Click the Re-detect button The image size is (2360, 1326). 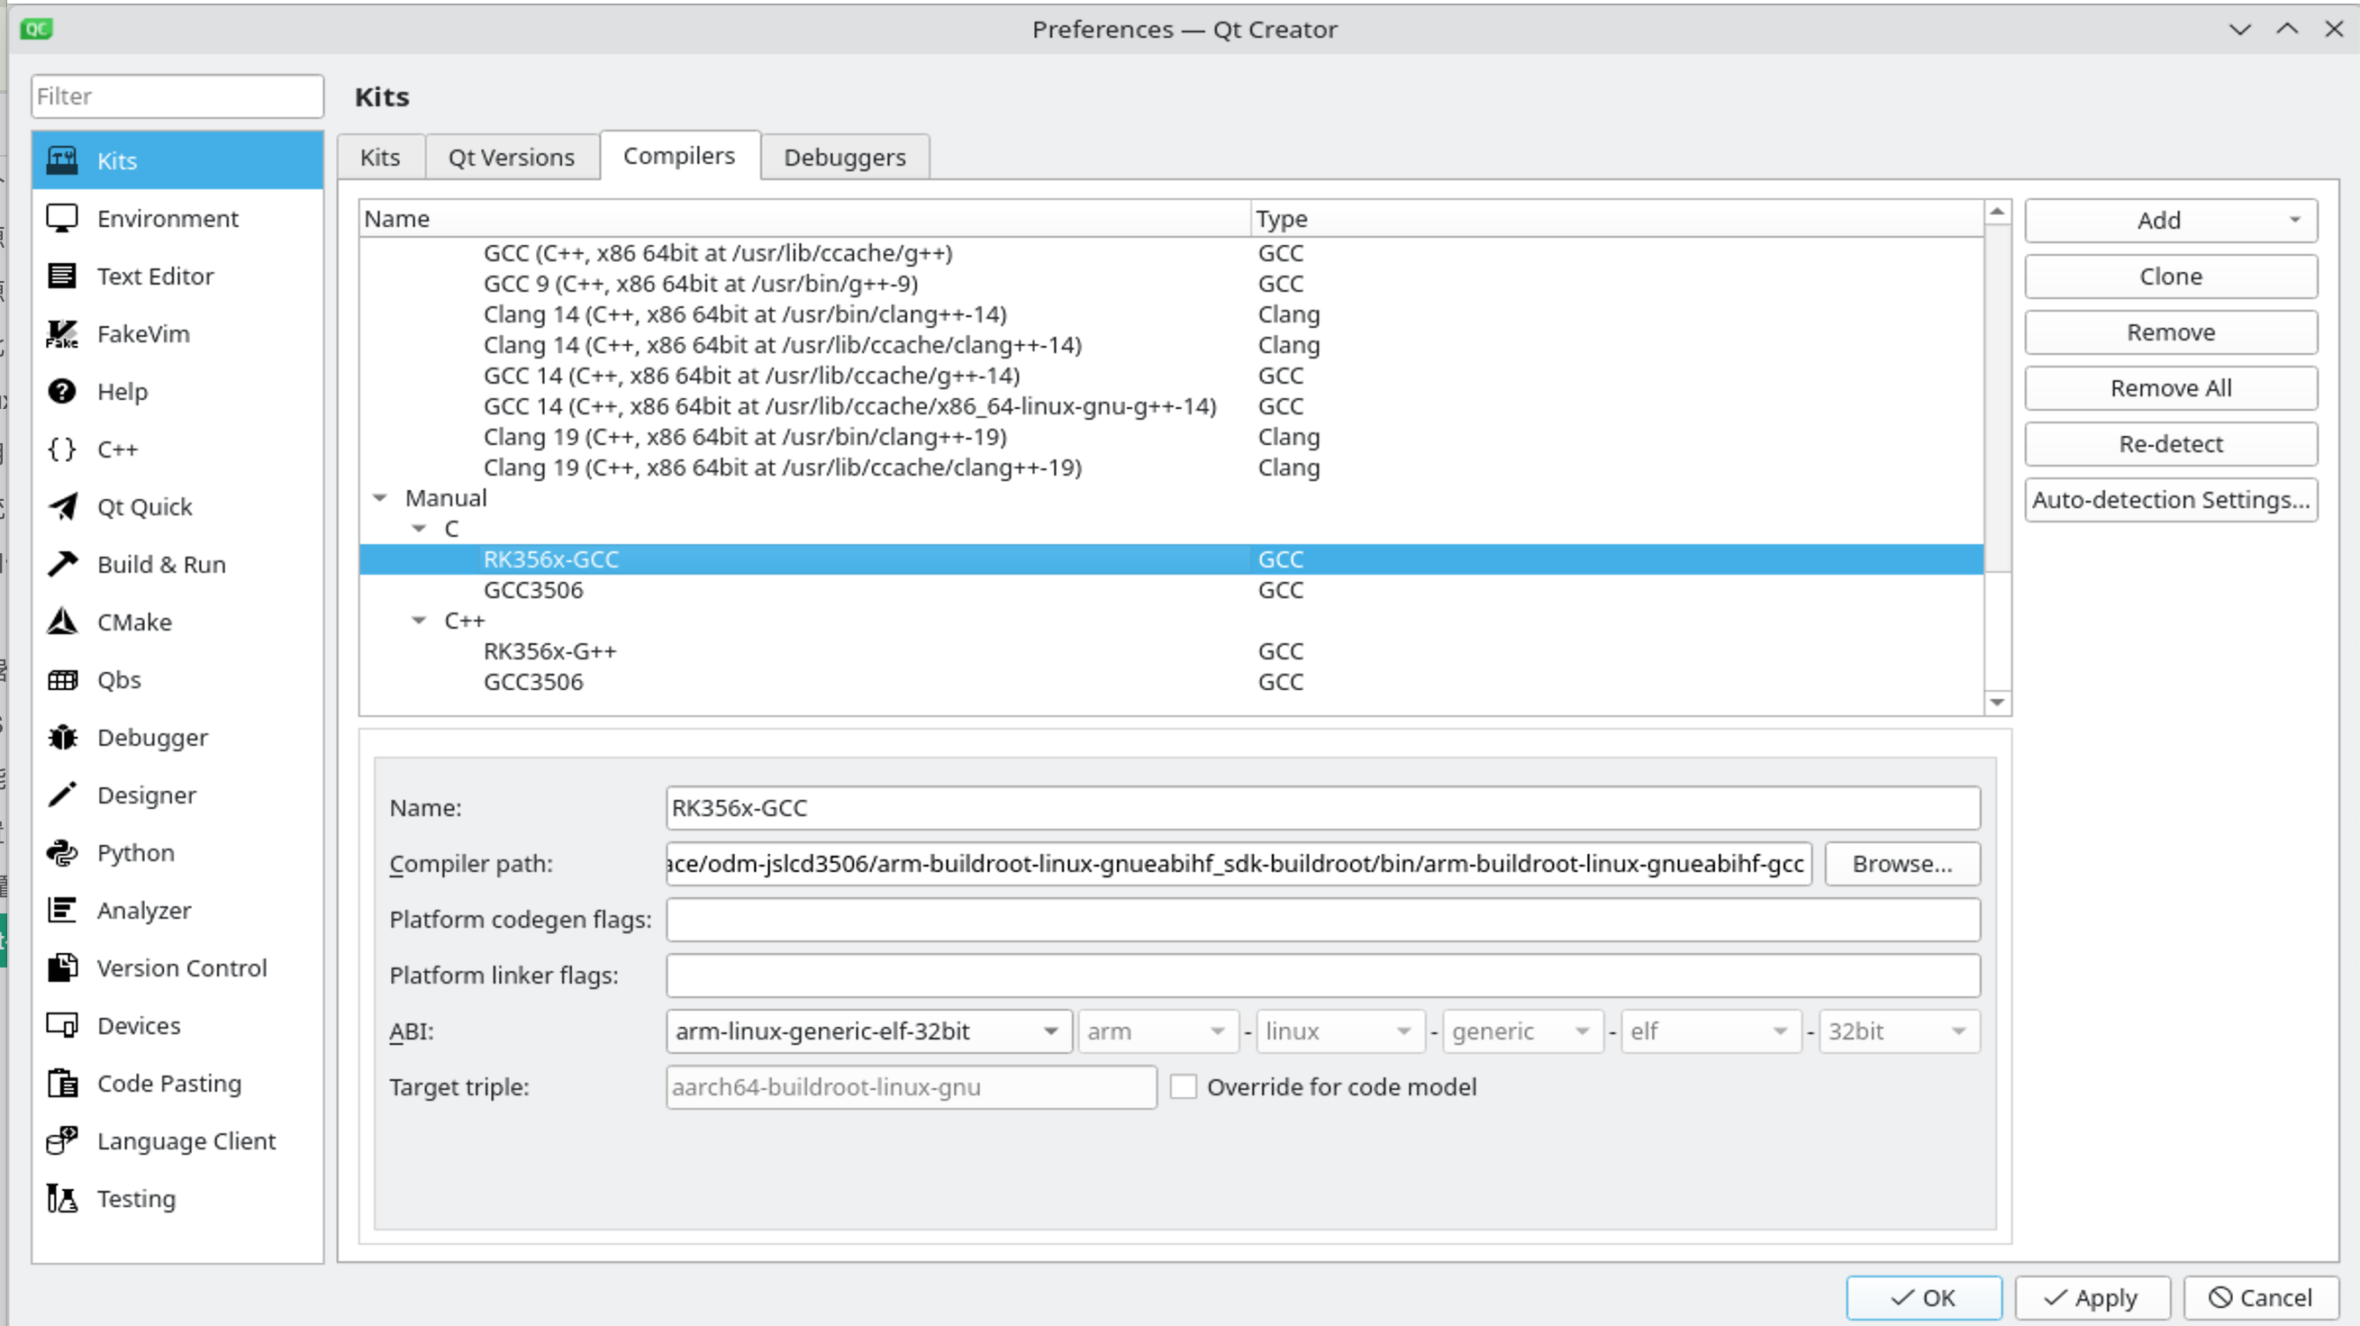(2171, 444)
